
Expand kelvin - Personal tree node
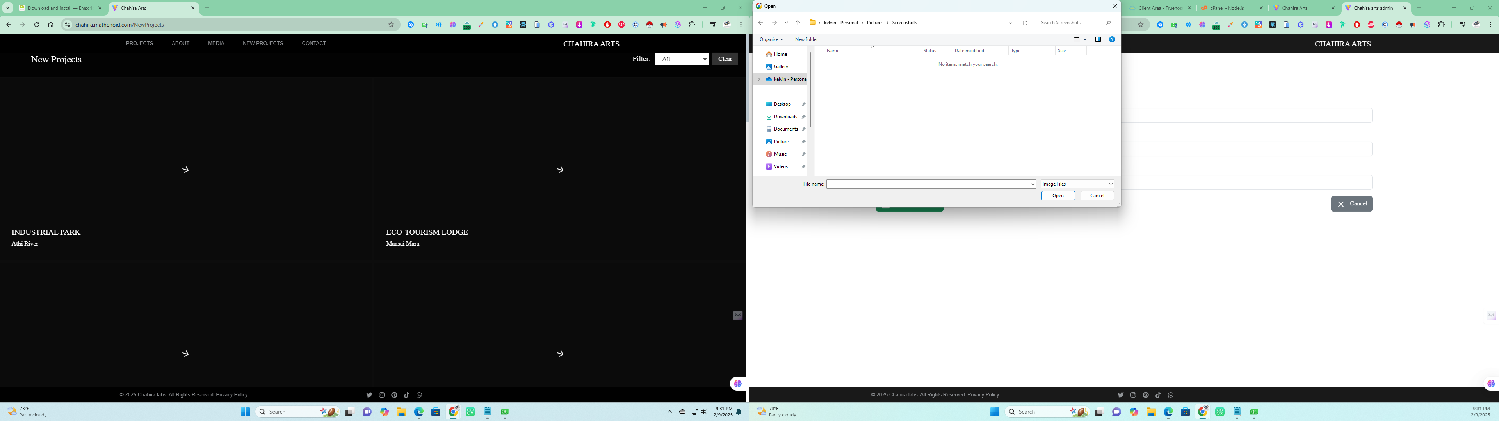pyautogui.click(x=759, y=80)
